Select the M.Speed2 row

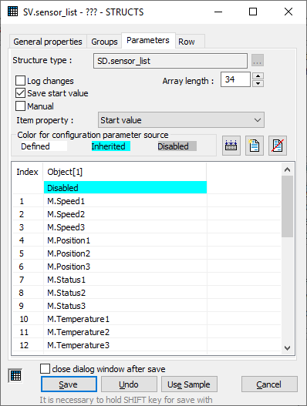(x=147, y=214)
